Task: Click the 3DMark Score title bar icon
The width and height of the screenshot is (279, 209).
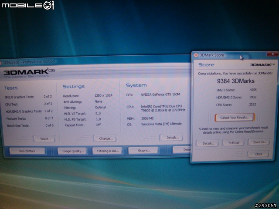Action: click(196, 55)
